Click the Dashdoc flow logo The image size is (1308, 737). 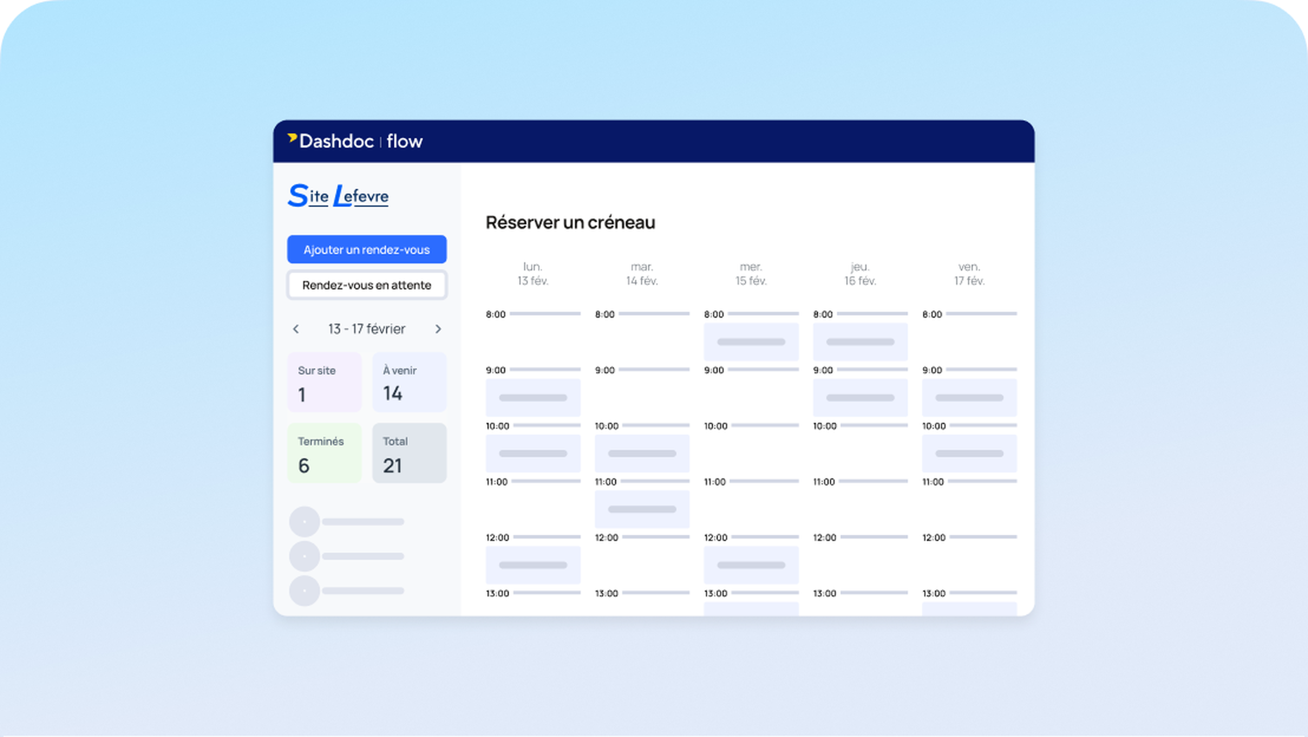355,141
